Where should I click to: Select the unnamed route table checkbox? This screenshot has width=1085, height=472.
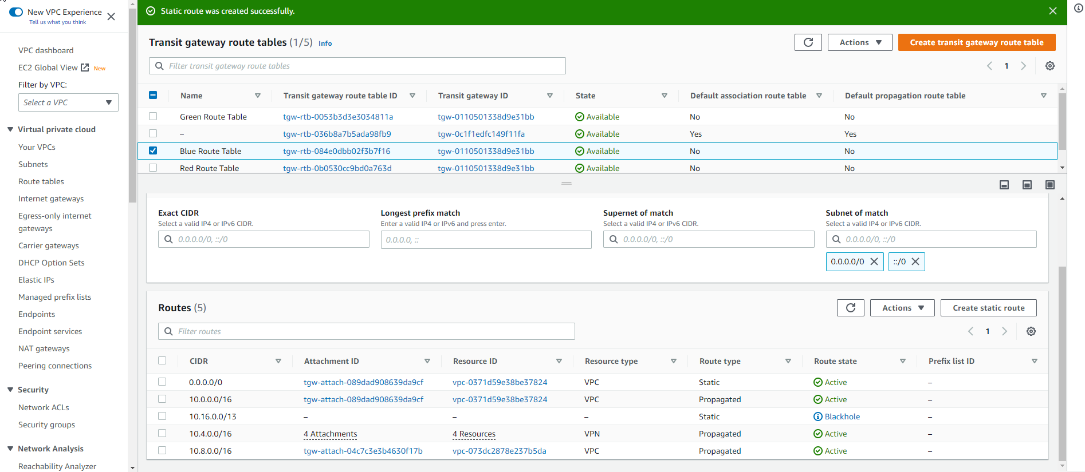point(153,133)
